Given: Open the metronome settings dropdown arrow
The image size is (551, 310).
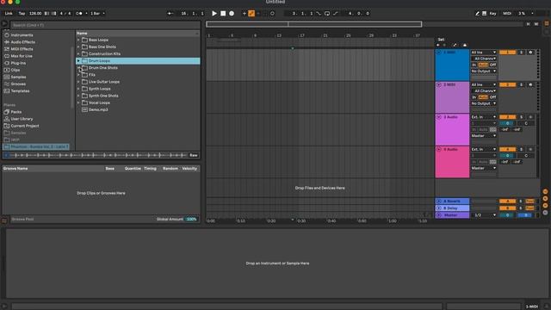Looking at the screenshot, I should point(86,14).
